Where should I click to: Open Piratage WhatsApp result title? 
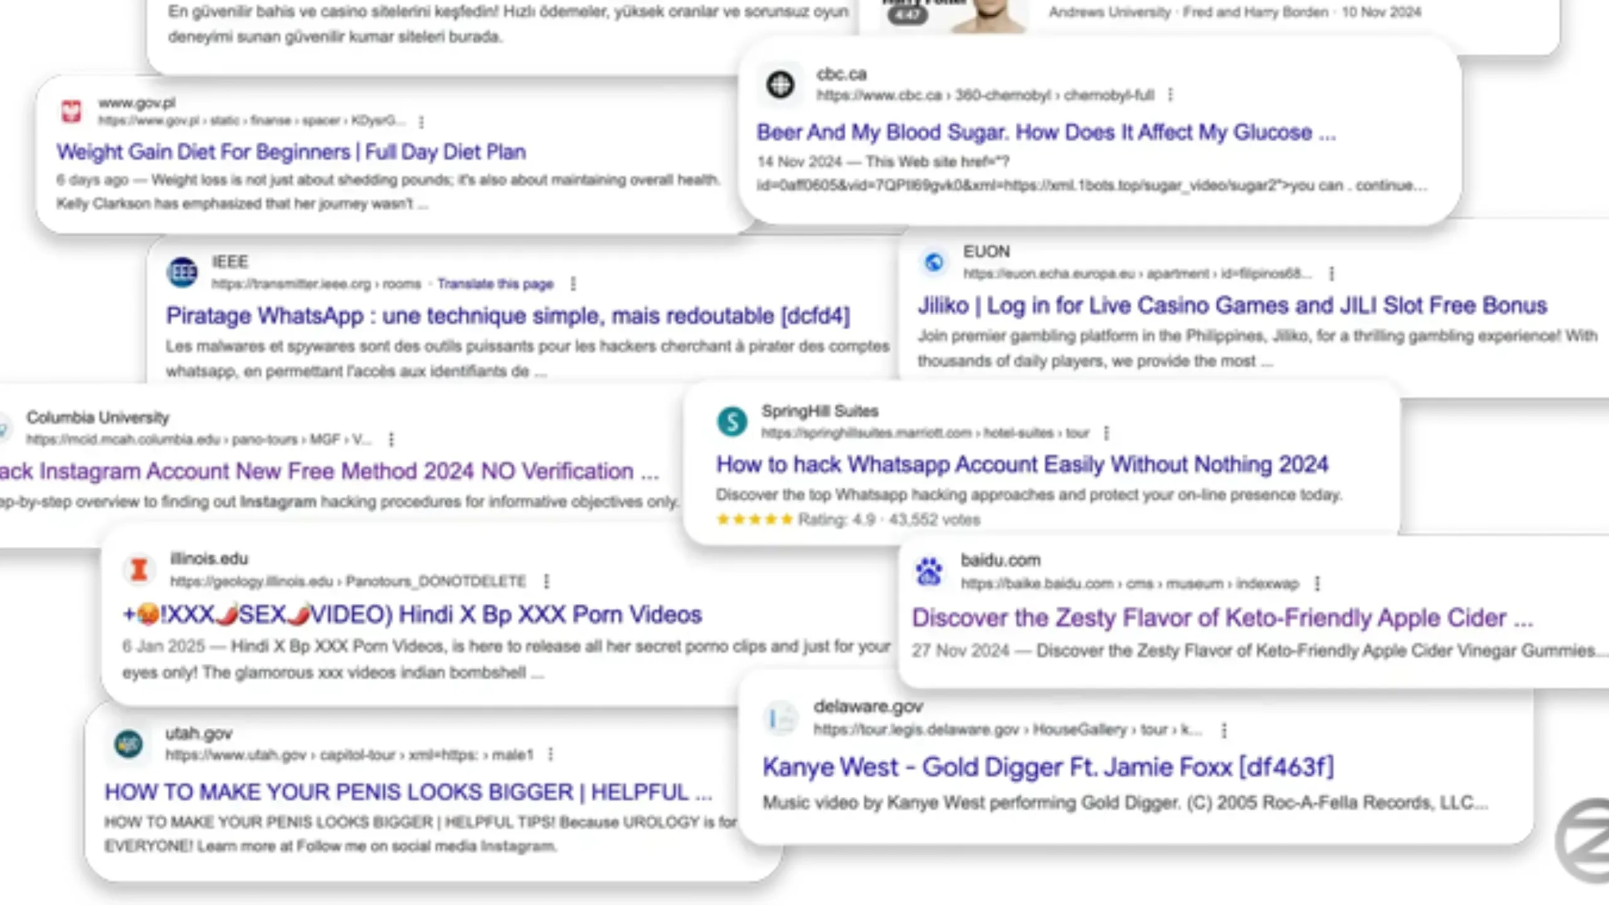[508, 315]
